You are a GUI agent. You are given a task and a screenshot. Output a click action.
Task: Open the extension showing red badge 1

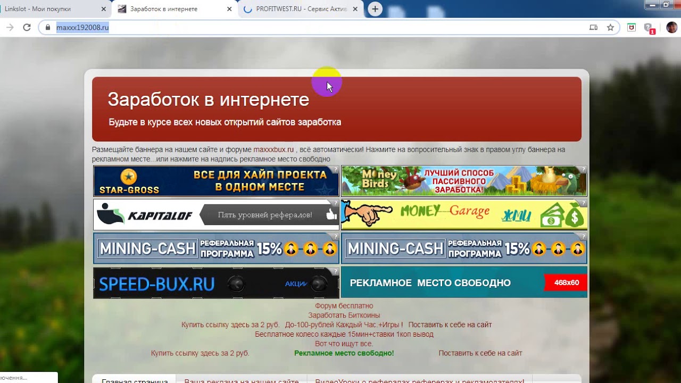click(649, 28)
